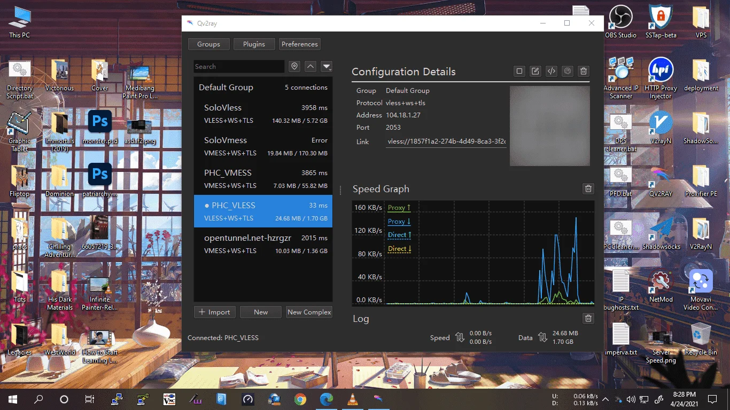
Task: Select the PHC_VLESS connection
Action: pos(263,211)
